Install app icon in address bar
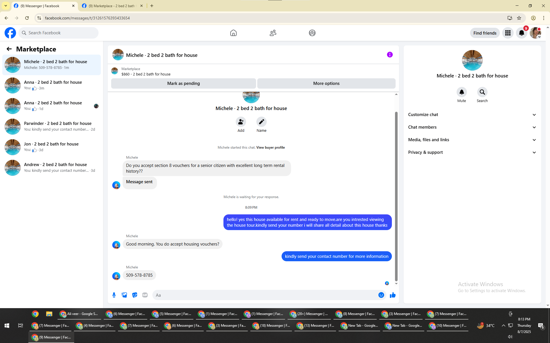Viewport: 550px width, 343px height. point(510,18)
